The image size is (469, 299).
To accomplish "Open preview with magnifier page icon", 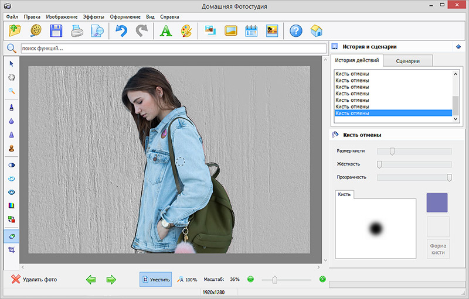I will tap(97, 31).
